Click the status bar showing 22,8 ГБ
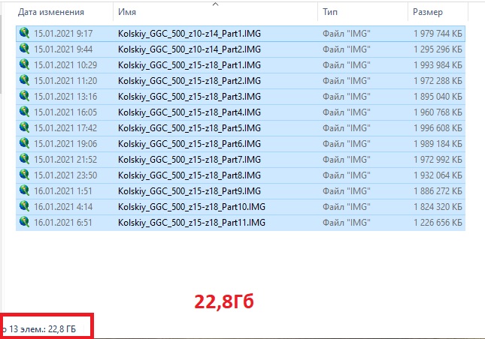This screenshot has height=339, width=485. coord(45,328)
